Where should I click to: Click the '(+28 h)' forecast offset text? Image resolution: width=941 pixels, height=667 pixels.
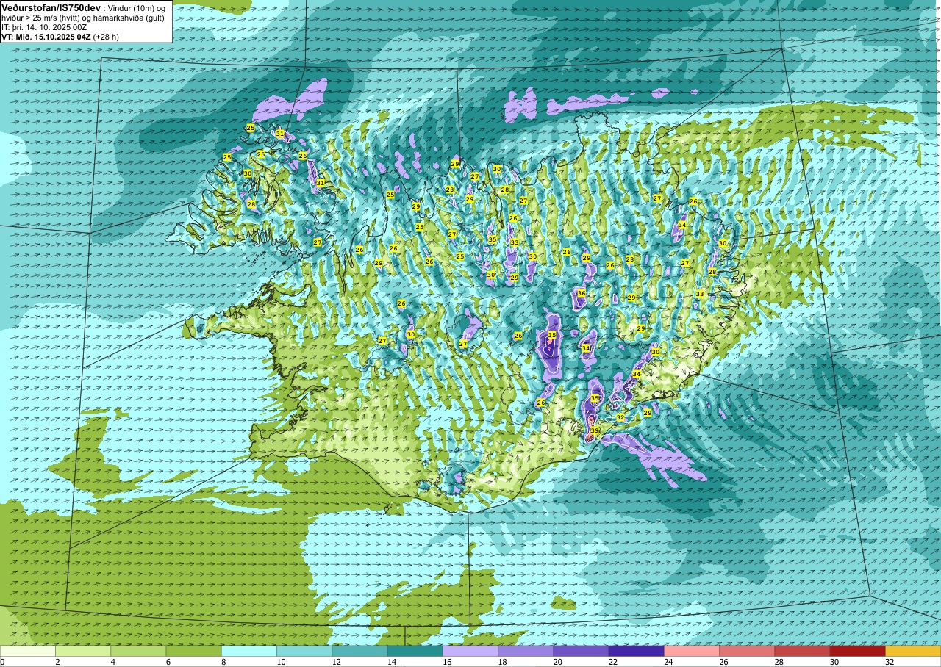point(106,36)
